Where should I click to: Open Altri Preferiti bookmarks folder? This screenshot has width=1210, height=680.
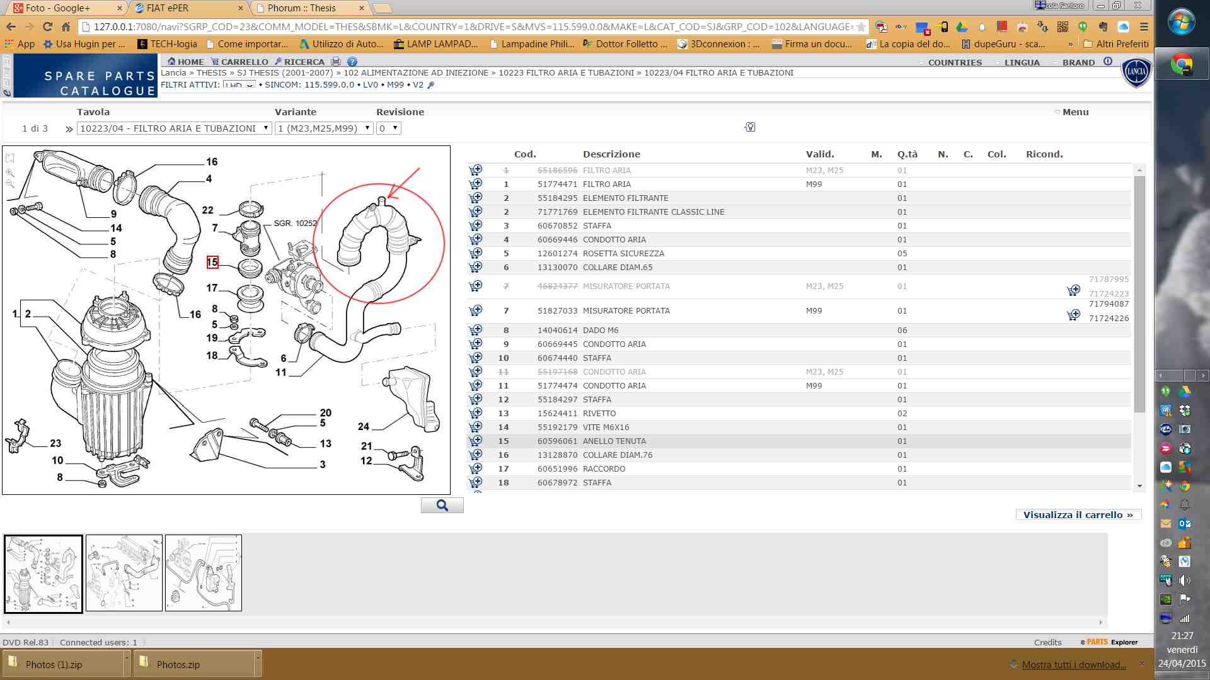[1115, 44]
